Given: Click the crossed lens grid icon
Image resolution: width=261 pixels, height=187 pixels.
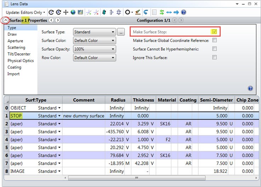Looking at the screenshot, I should (x=119, y=12).
